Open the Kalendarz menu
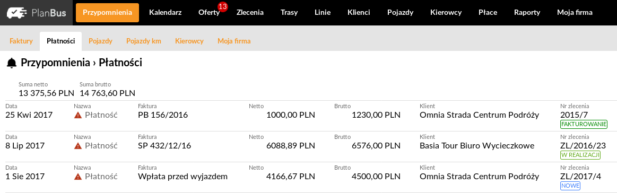 pos(166,13)
